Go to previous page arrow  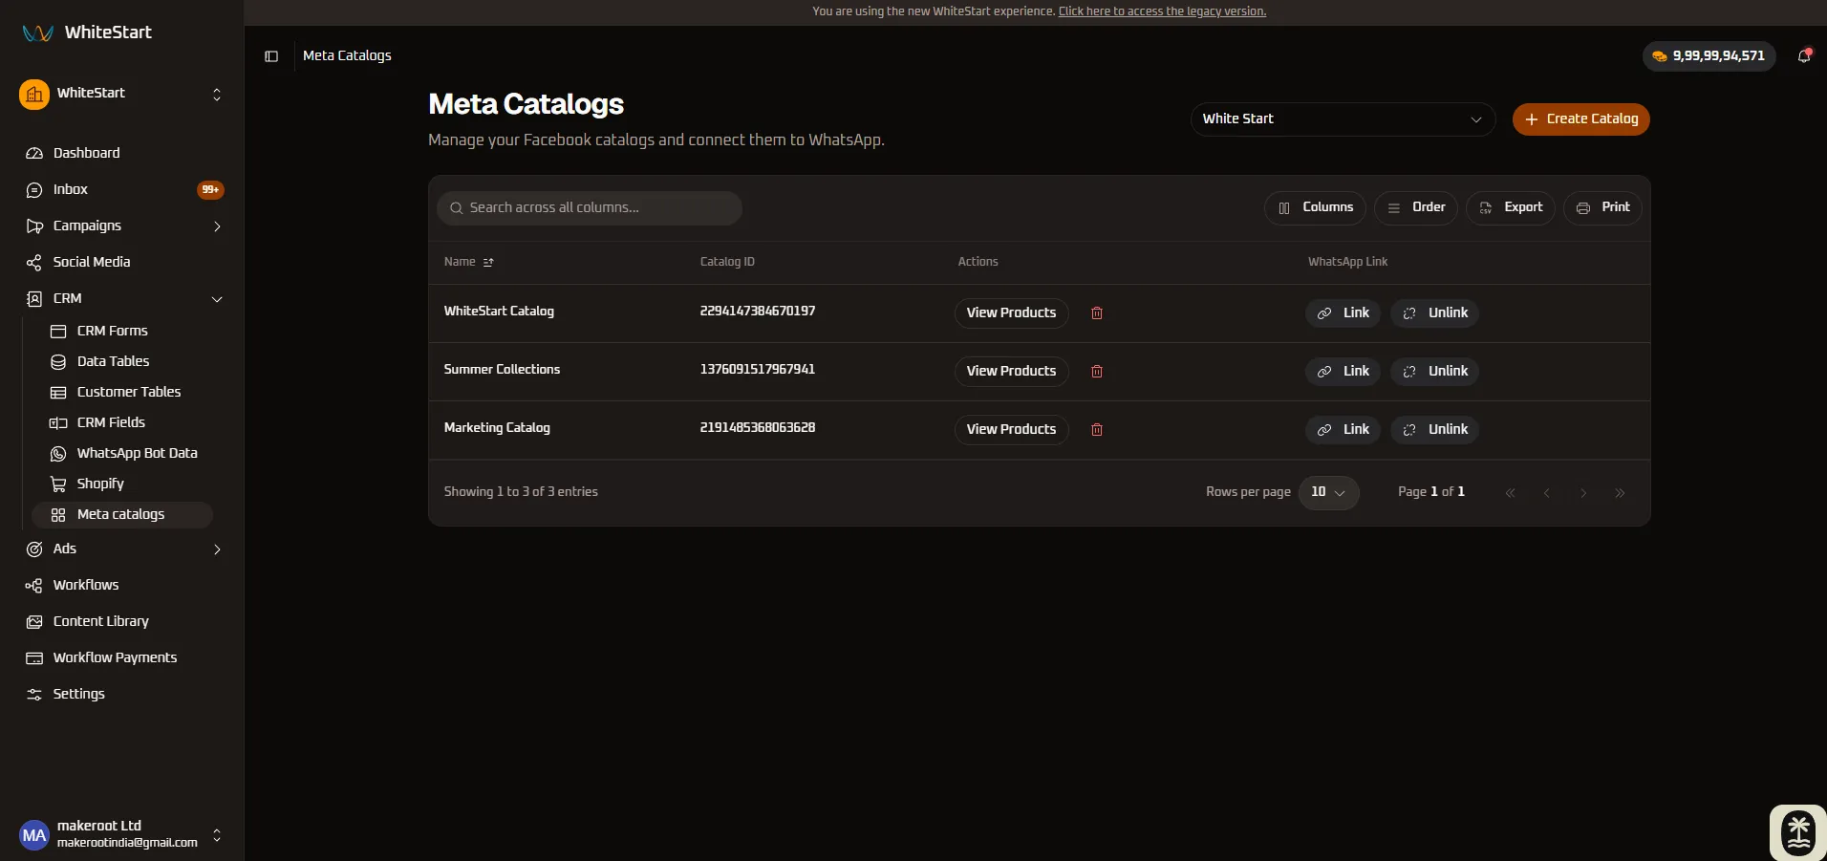1547,493
